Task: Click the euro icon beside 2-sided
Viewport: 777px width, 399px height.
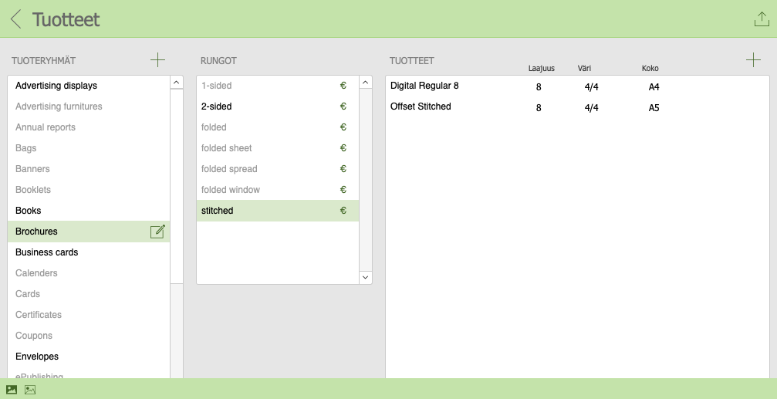Action: point(343,107)
